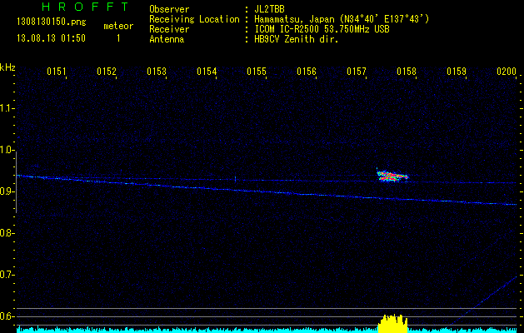Click the yellow signal peak at bottom
Image resolution: width=524 pixels, height=333 pixels.
tap(392, 321)
